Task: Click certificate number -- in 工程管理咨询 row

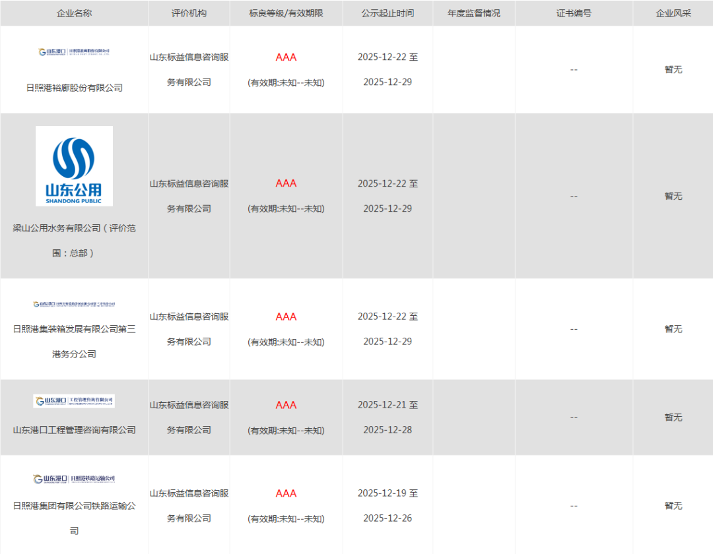Action: (x=574, y=417)
